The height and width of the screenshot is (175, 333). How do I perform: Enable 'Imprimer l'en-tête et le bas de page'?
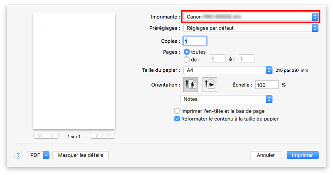coord(177,111)
